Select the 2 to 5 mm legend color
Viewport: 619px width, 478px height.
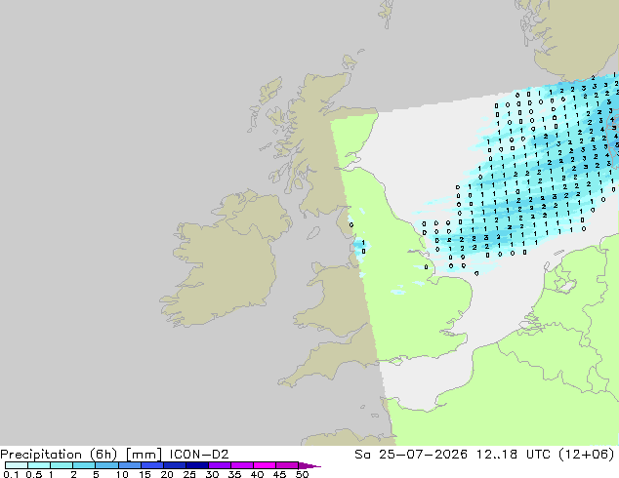(84, 465)
